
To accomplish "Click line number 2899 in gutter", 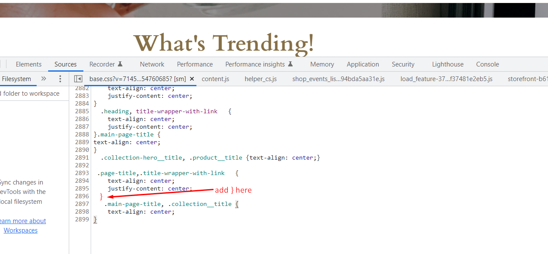I will (82, 220).
